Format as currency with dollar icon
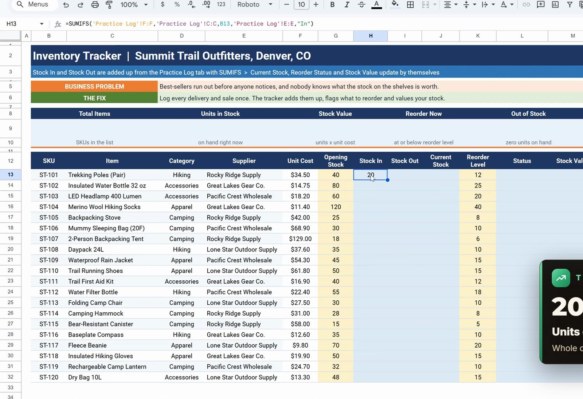This screenshot has height=399, width=583. [x=163, y=4]
